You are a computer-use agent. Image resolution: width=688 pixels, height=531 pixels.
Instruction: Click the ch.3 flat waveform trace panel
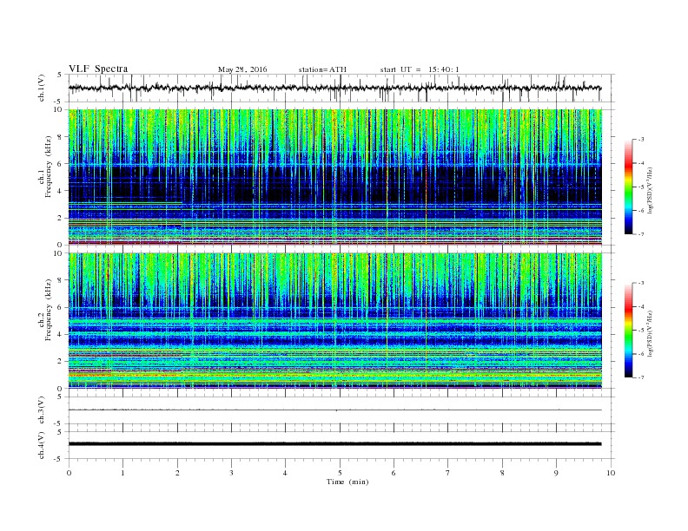tap(341, 410)
